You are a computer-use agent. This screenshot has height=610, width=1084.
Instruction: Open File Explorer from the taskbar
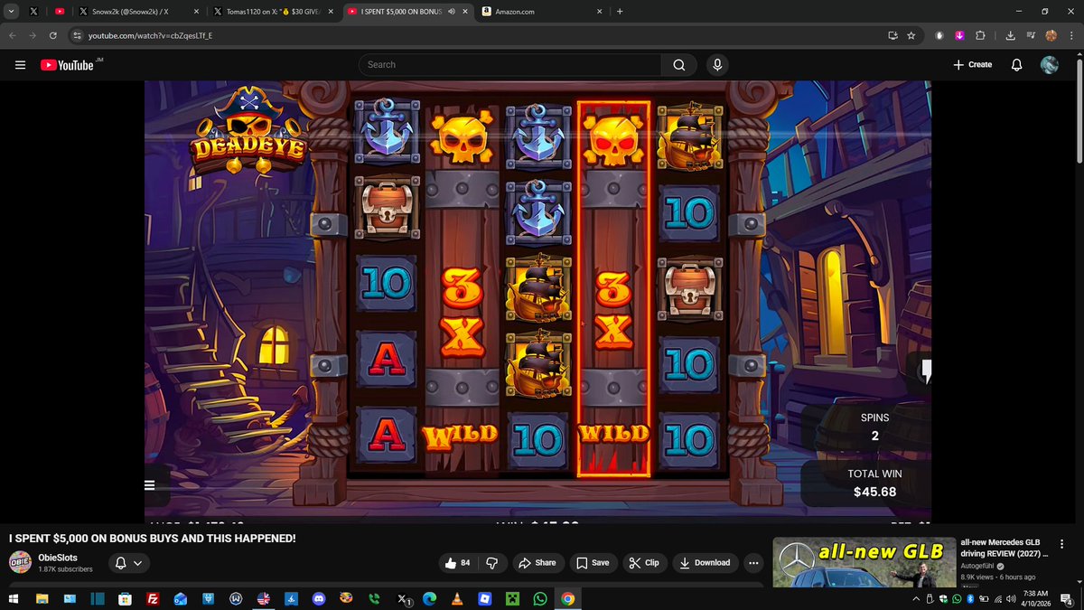(42, 598)
